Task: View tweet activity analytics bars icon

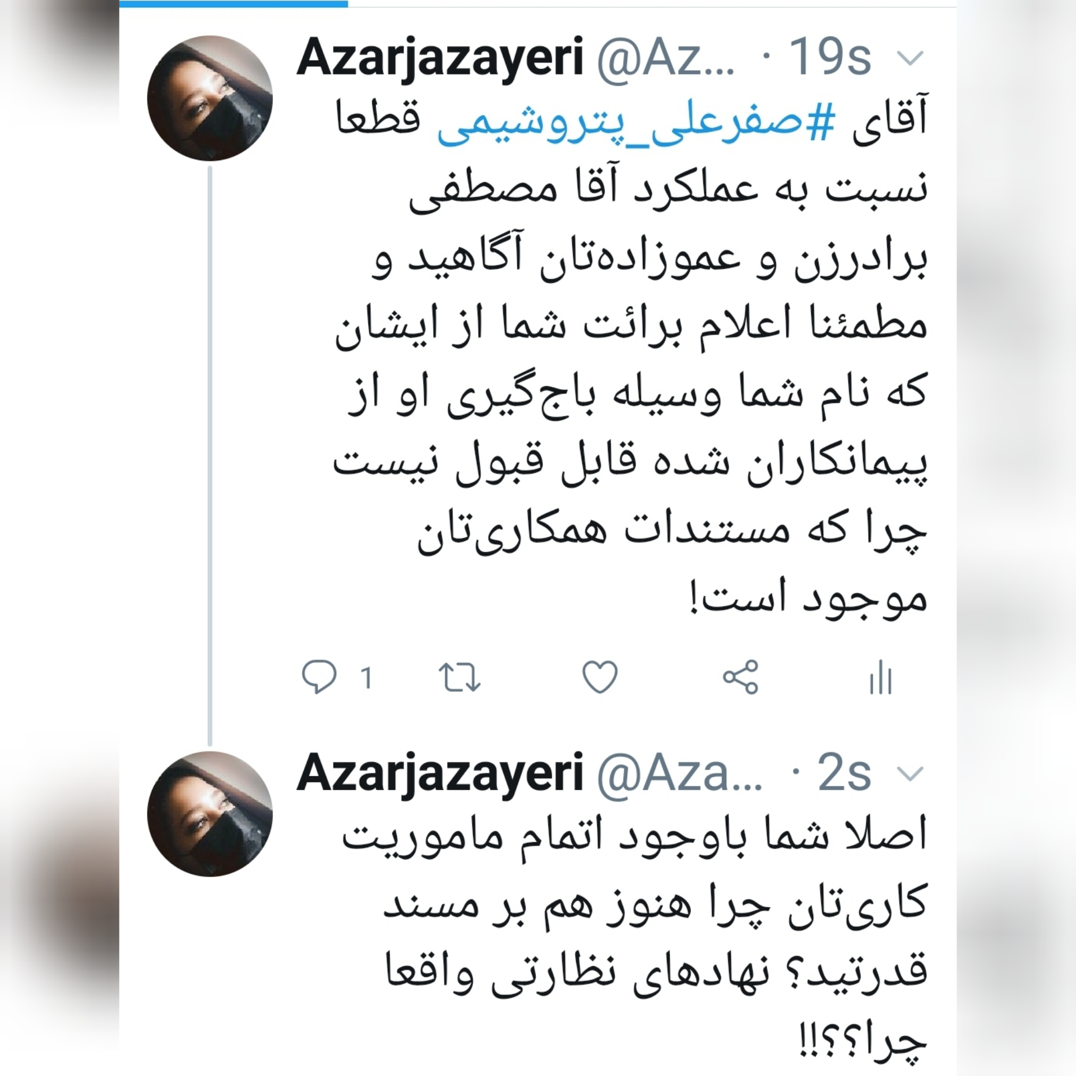Action: click(x=880, y=677)
